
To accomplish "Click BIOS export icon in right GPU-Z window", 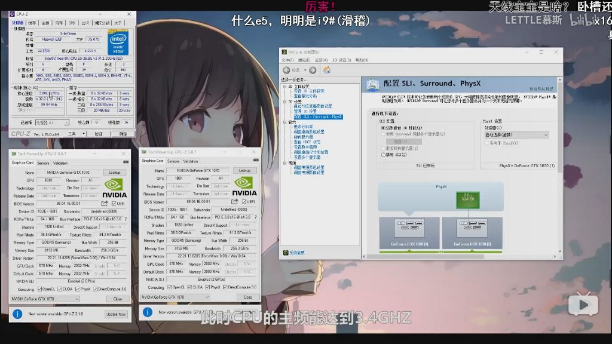I will [x=234, y=202].
